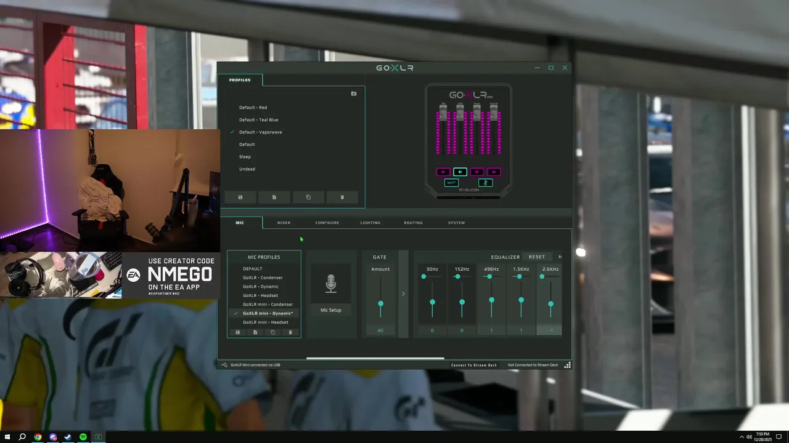Click Connect To Stream Deck
Image resolution: width=789 pixels, height=443 pixels.
474,365
